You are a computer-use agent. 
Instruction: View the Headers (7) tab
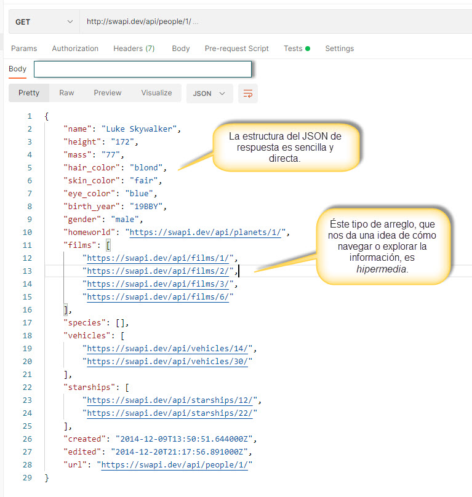134,48
